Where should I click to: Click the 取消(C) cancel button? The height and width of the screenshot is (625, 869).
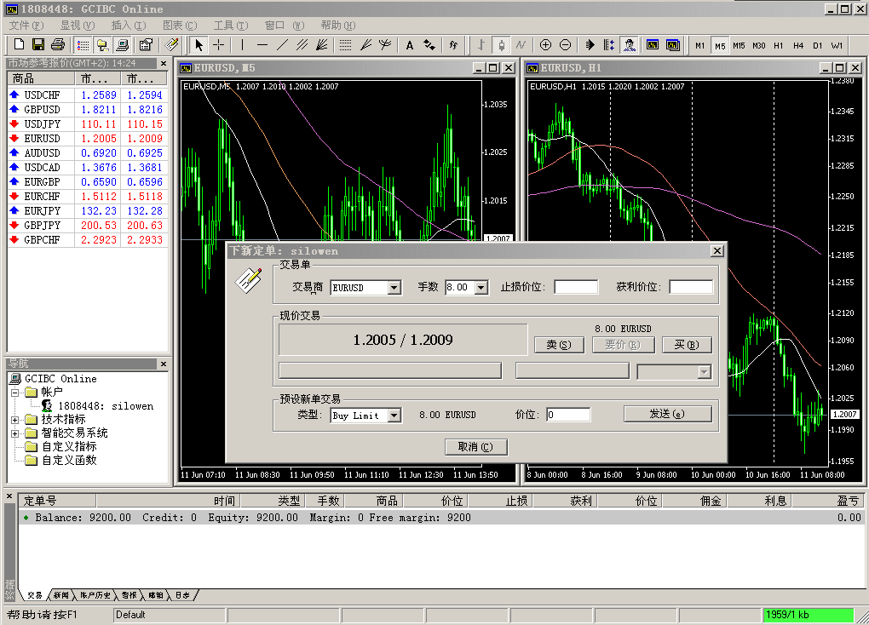pos(475,447)
